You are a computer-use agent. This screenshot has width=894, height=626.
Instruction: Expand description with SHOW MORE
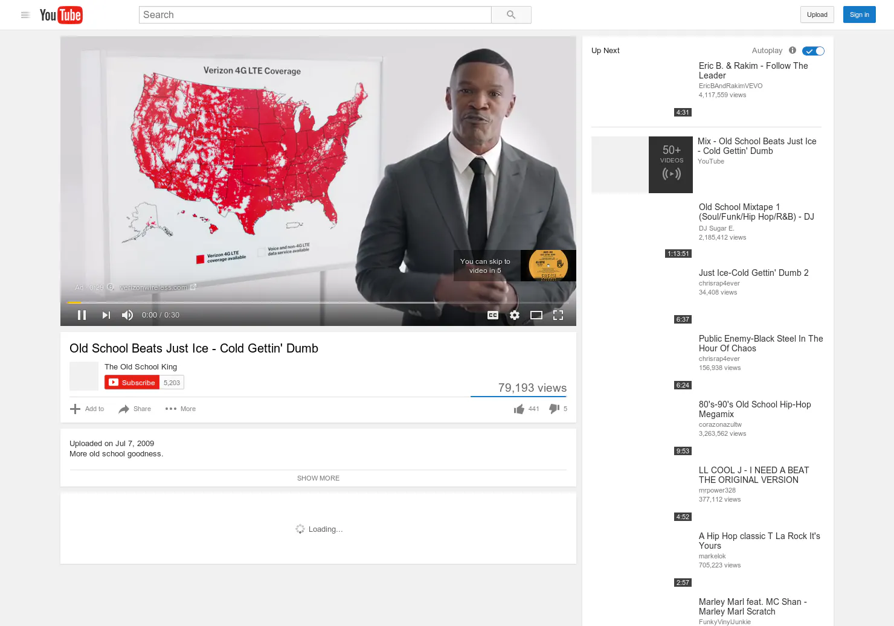pyautogui.click(x=318, y=478)
